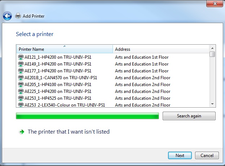Click the printer list scrollbar thumb
Viewport: 225px width, 166px height.
(x=212, y=54)
